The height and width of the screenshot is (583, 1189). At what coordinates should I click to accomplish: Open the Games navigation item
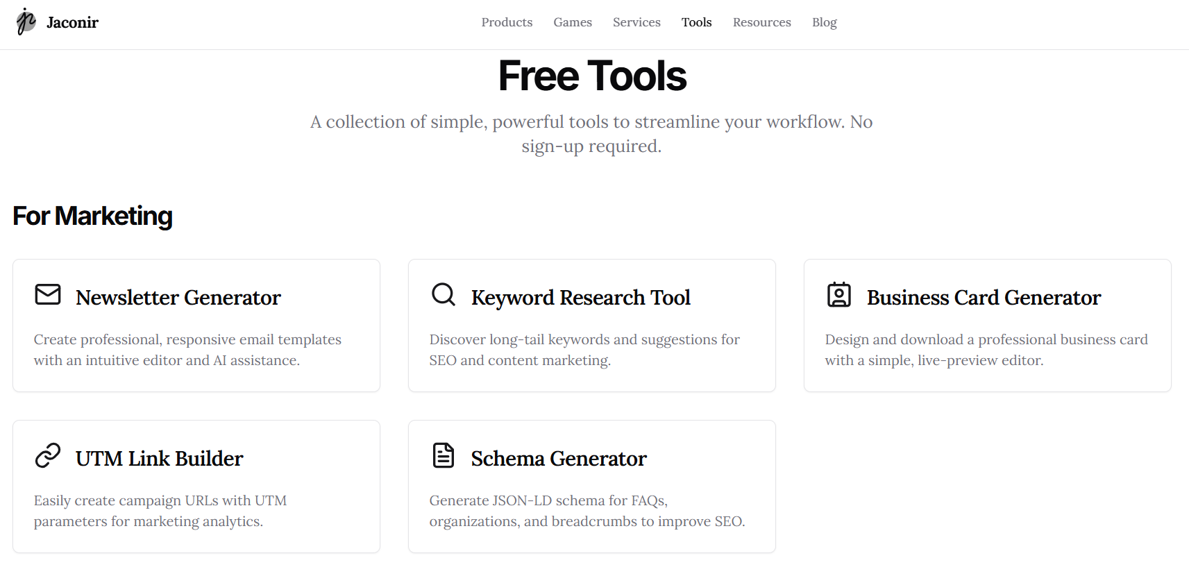(573, 22)
